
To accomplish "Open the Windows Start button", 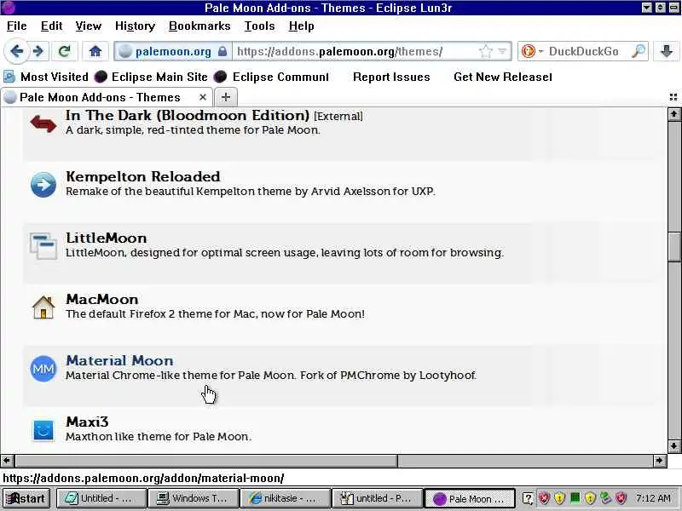I will point(27,498).
